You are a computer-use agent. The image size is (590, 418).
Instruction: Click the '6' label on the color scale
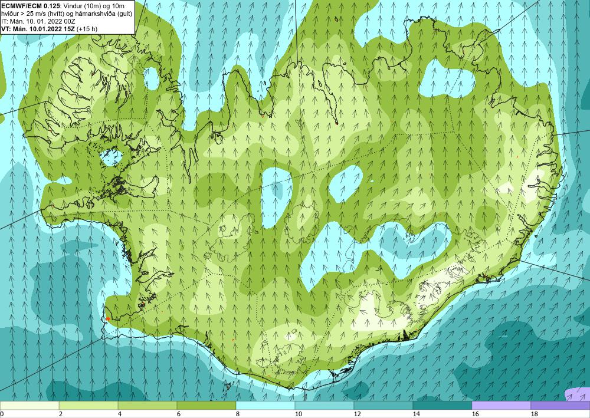179,414
